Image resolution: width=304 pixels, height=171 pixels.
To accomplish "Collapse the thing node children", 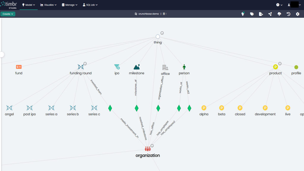I will click(162, 33).
